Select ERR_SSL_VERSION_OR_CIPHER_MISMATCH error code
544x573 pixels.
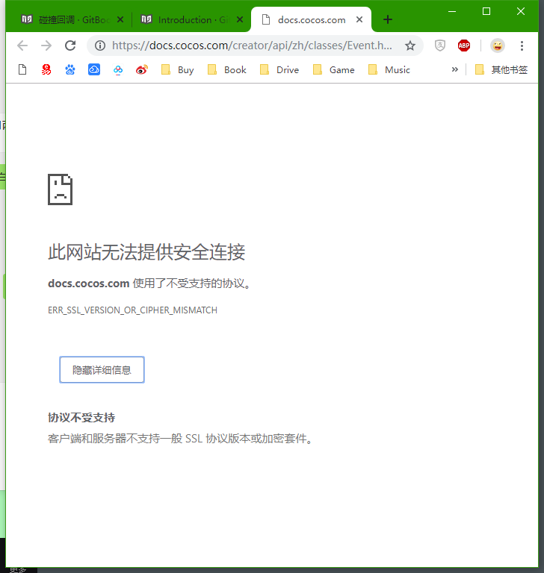[x=132, y=310]
